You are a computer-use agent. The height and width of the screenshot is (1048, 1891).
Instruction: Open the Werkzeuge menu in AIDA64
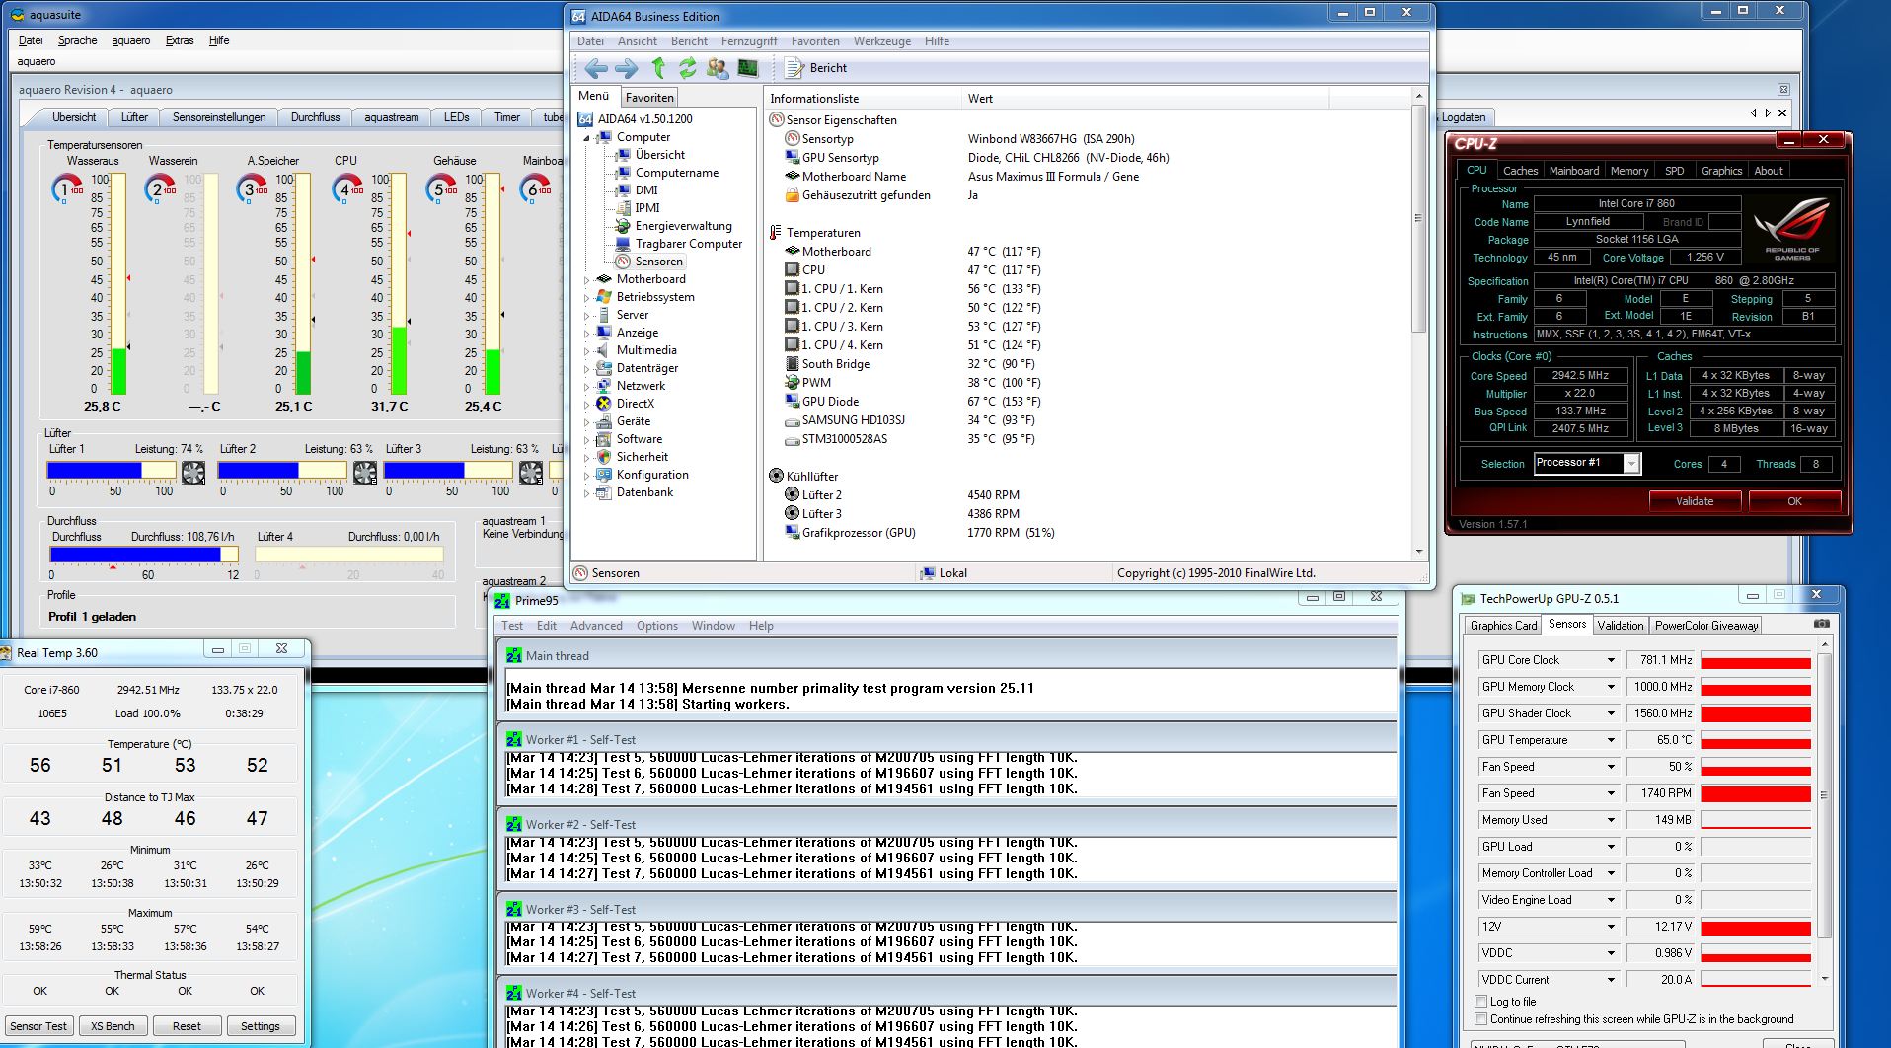click(x=881, y=41)
